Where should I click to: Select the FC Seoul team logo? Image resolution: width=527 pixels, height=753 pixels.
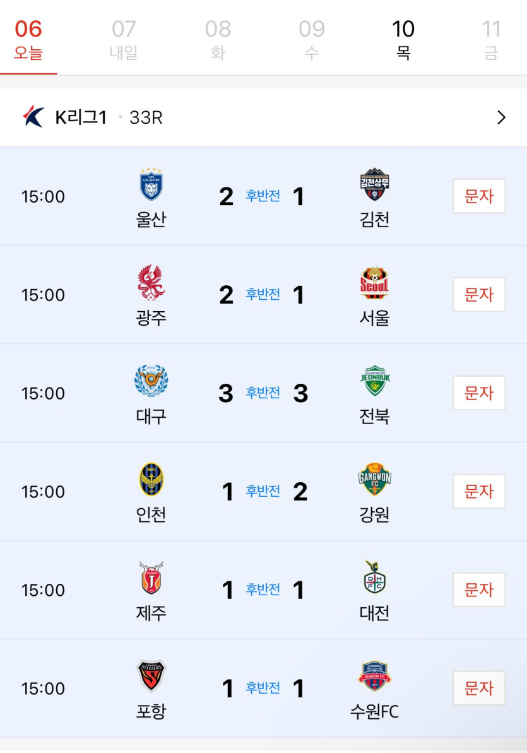click(374, 283)
